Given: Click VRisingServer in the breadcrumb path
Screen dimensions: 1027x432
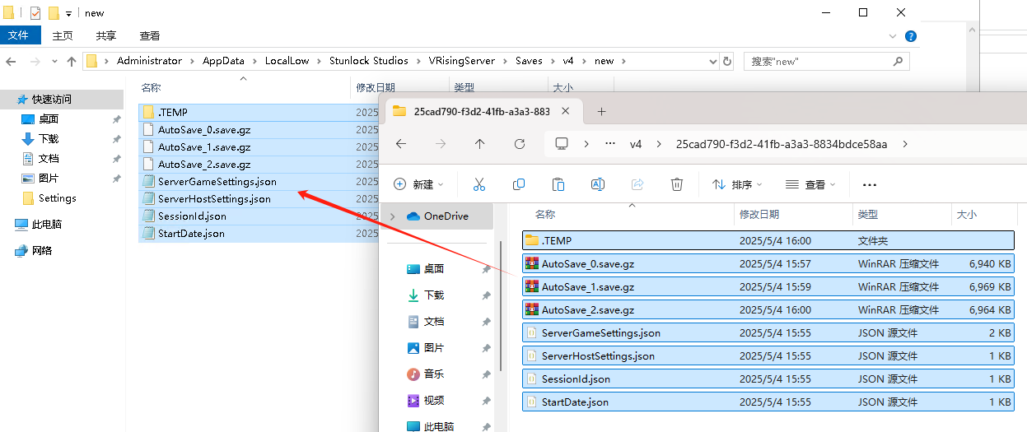Looking at the screenshot, I should point(462,61).
